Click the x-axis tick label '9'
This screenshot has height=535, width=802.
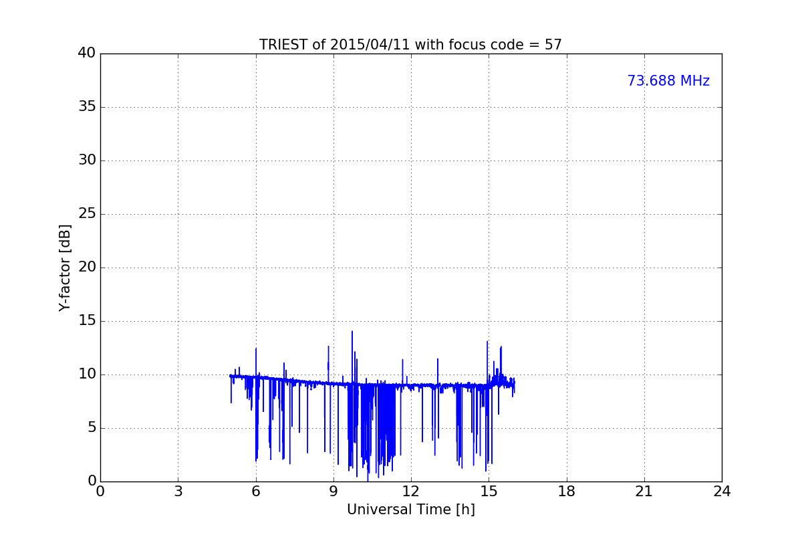[x=333, y=492]
